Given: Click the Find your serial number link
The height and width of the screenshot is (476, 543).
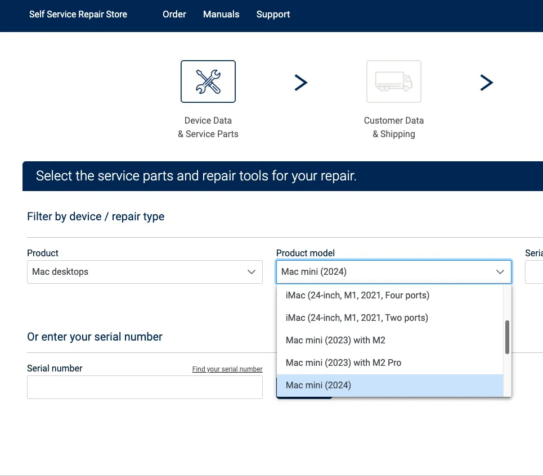Looking at the screenshot, I should click(x=227, y=369).
